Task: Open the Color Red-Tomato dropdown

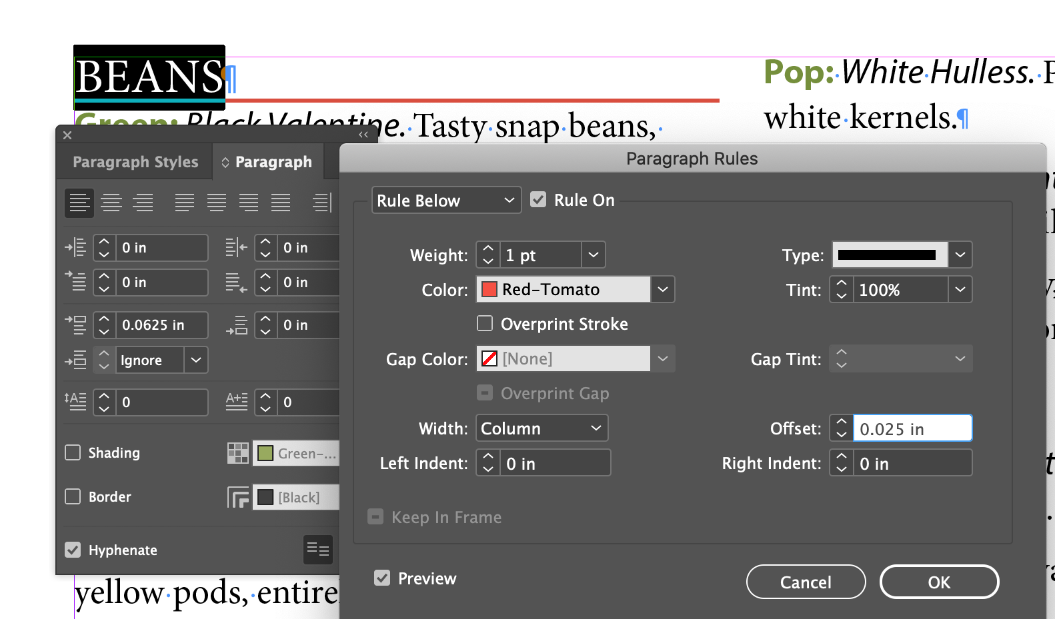Action: 663,289
